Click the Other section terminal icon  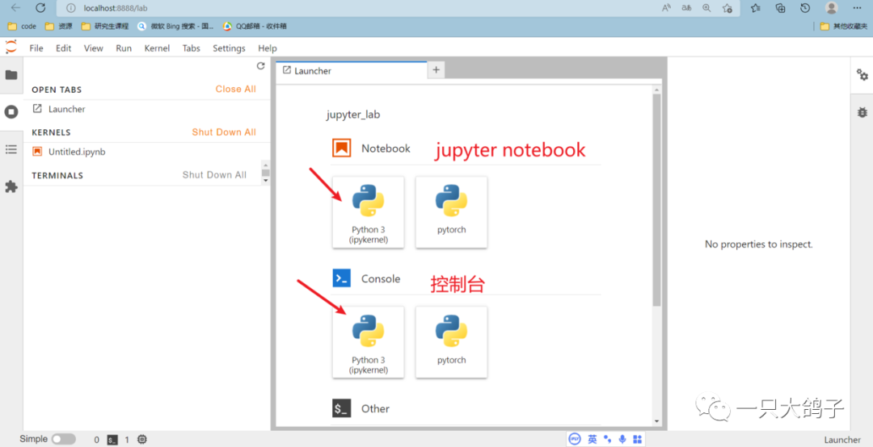(341, 408)
